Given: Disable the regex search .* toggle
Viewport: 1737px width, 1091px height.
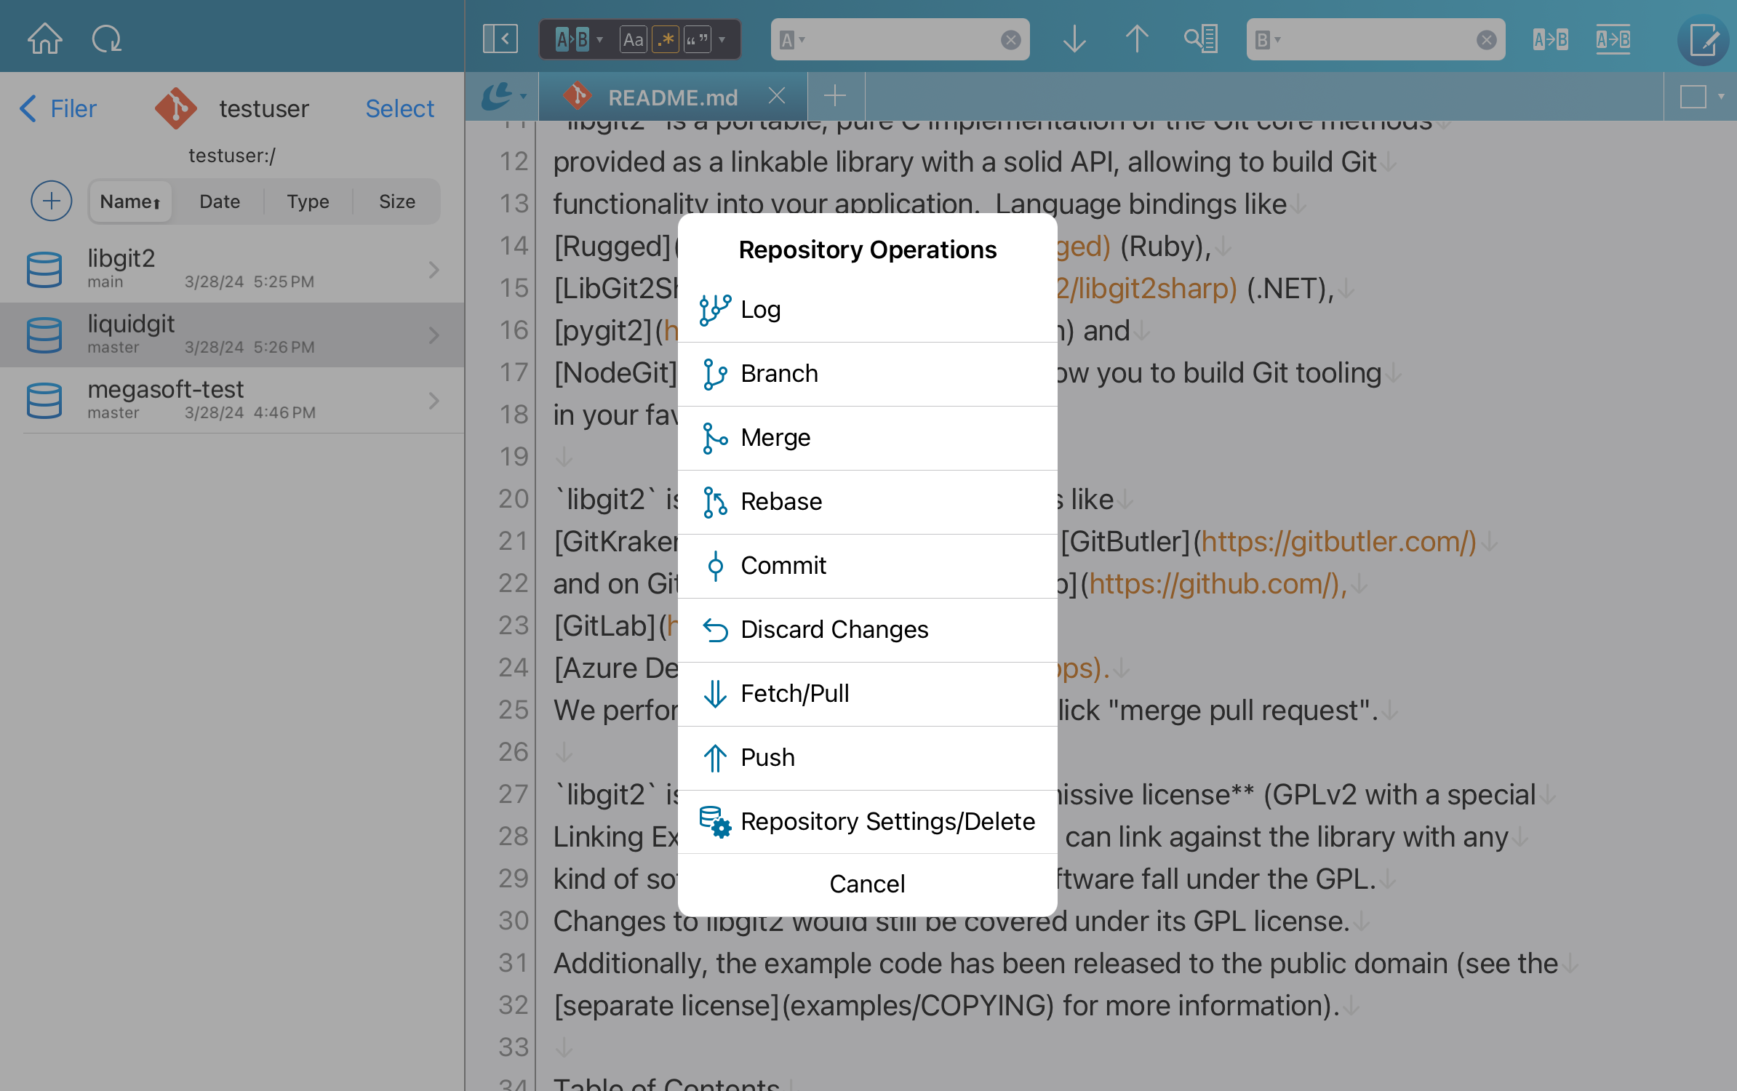Looking at the screenshot, I should (664, 39).
